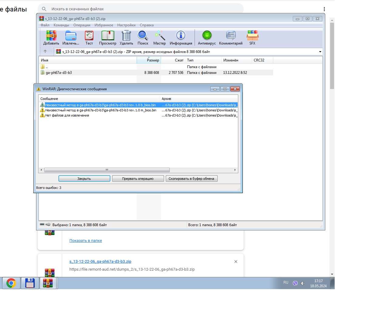Click the RU language indicator
This screenshot has width=388, height=310.
pos(286,282)
